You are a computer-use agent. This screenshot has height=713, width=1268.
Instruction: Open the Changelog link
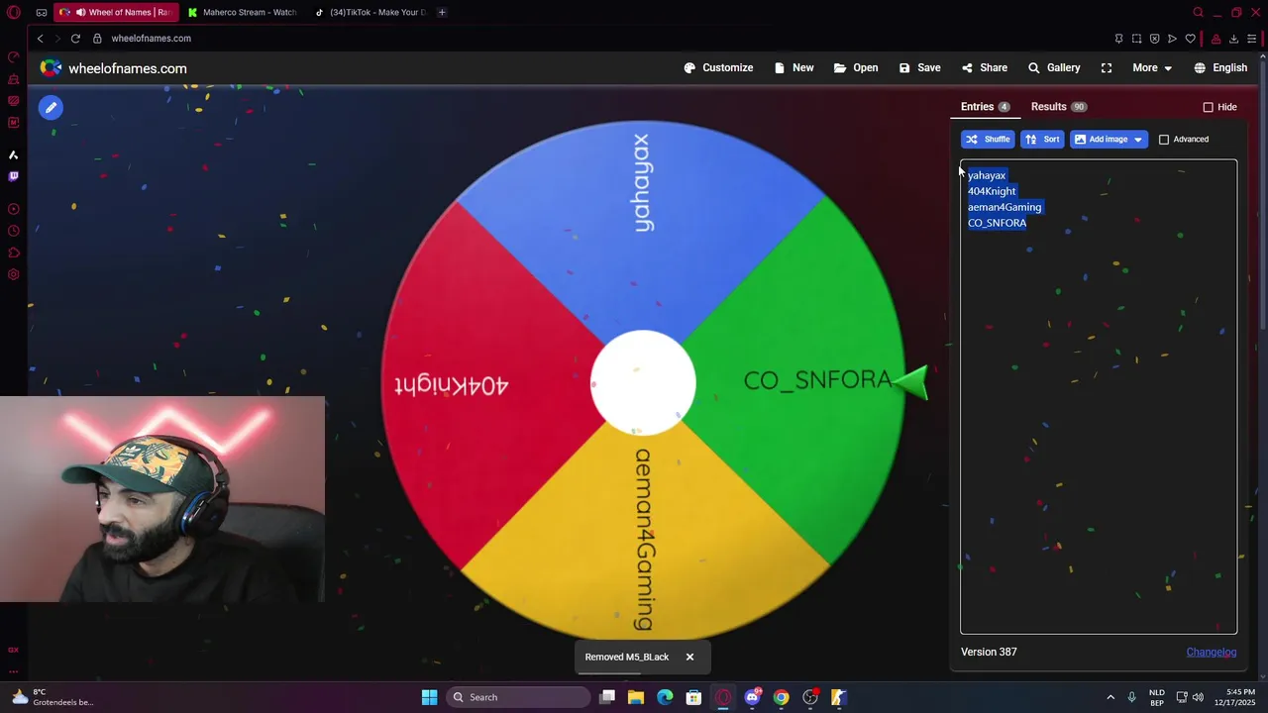click(1212, 652)
